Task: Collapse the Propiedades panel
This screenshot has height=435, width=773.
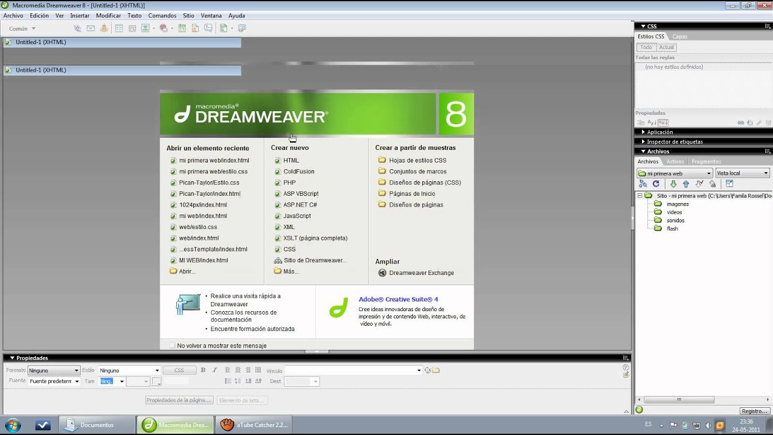Action: tap(12, 358)
